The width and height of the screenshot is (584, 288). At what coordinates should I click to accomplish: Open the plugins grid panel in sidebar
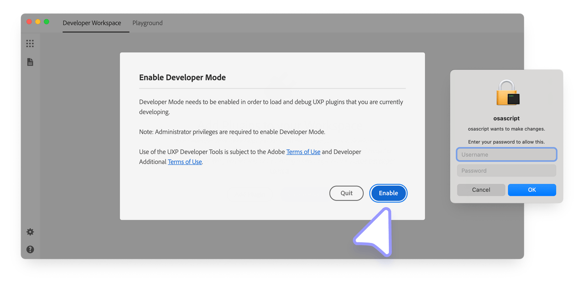pos(30,43)
